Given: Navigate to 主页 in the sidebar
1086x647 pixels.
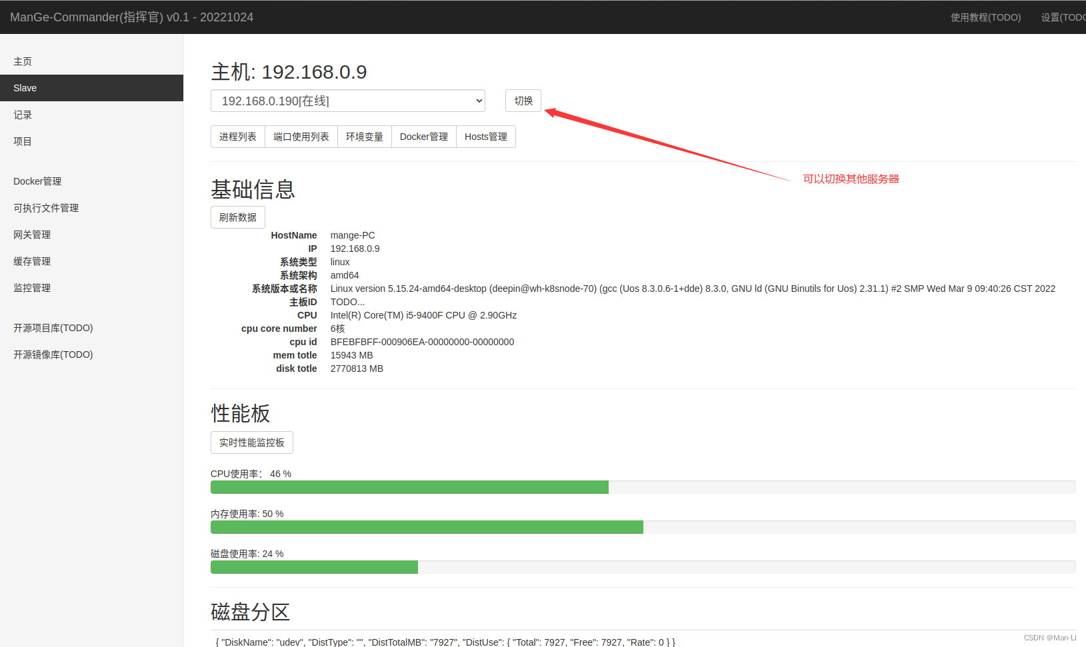Looking at the screenshot, I should tap(22, 61).
